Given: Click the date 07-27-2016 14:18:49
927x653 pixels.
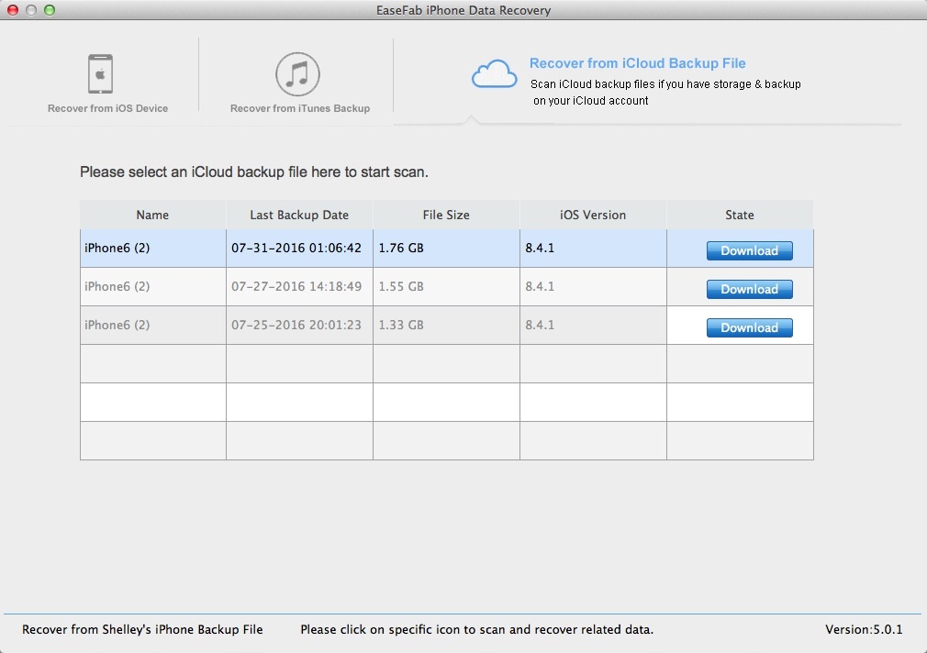Looking at the screenshot, I should click(x=296, y=286).
